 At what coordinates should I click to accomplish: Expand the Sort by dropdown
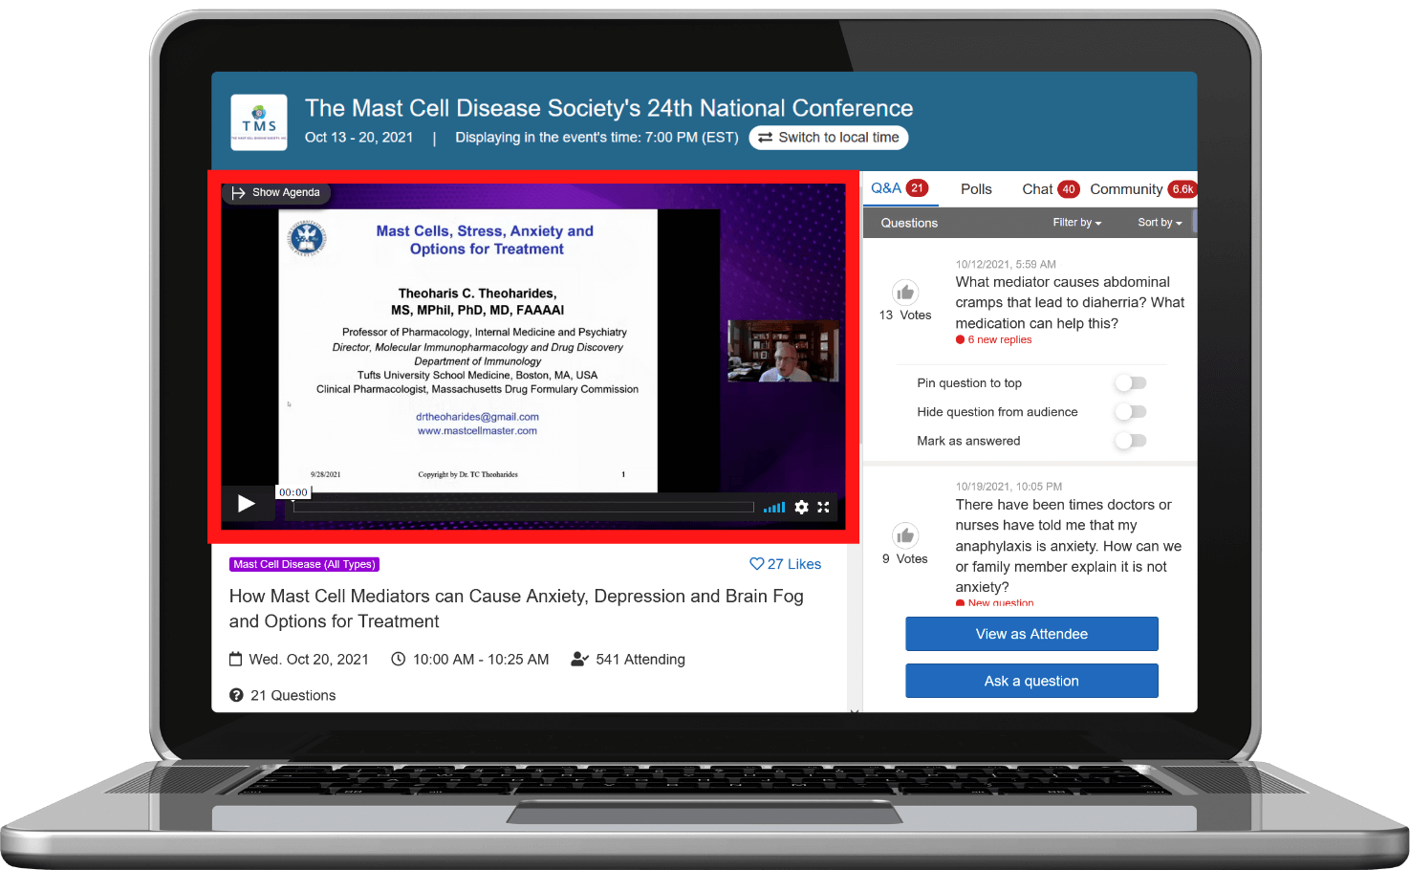(x=1160, y=223)
